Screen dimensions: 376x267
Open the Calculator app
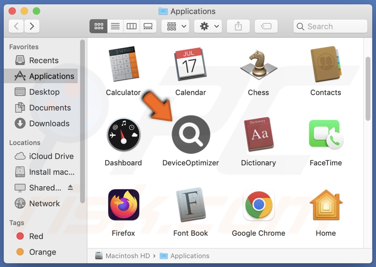123,64
